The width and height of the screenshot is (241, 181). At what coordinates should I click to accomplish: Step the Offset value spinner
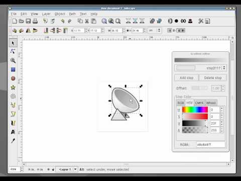tap(223, 88)
